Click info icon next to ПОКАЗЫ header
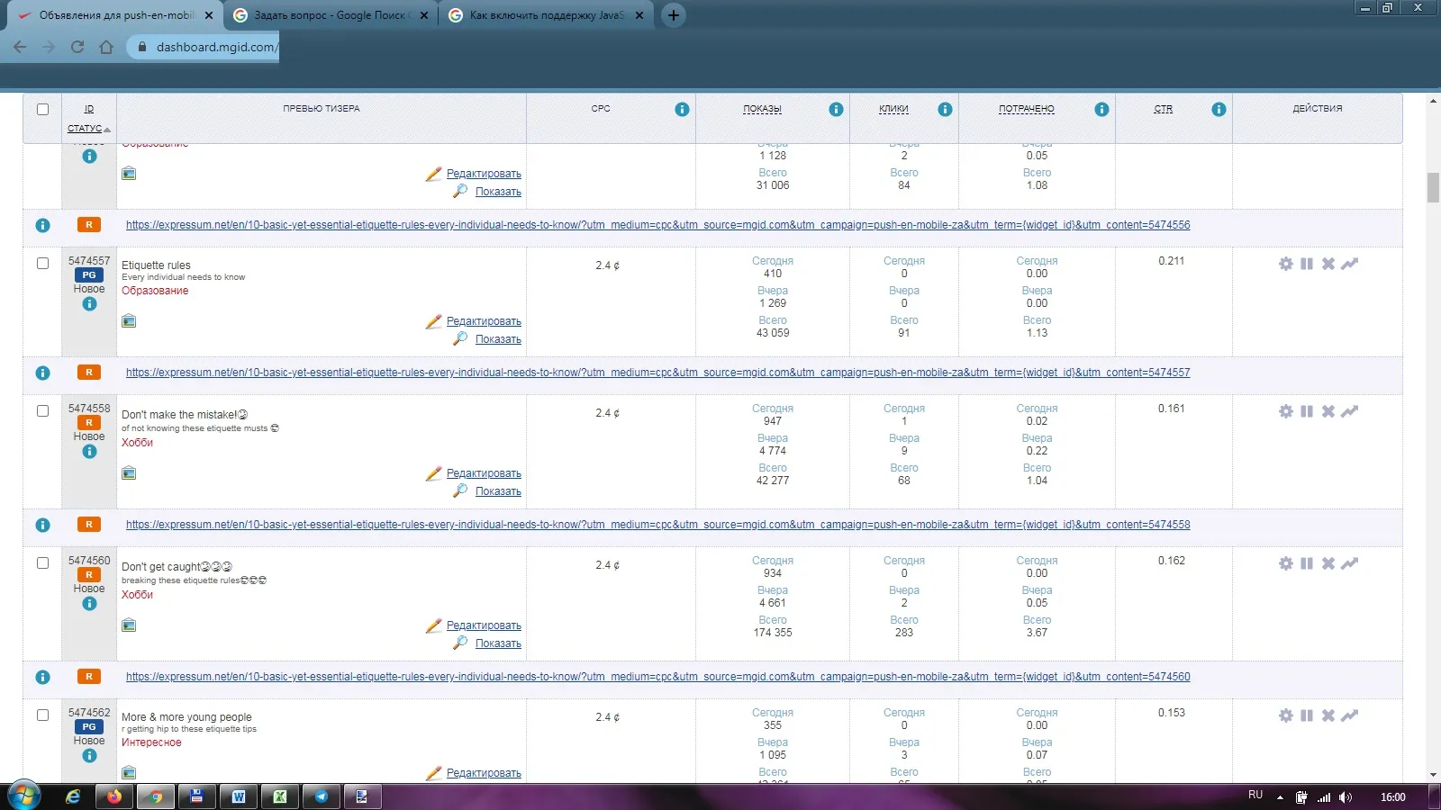The image size is (1441, 810). pyautogui.click(x=836, y=109)
